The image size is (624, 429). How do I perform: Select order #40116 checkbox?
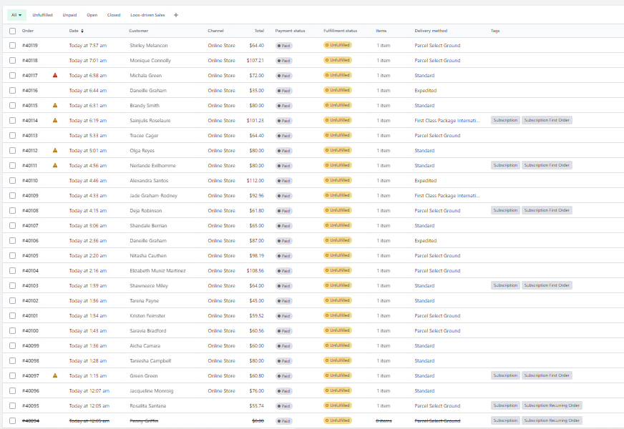tap(13, 90)
